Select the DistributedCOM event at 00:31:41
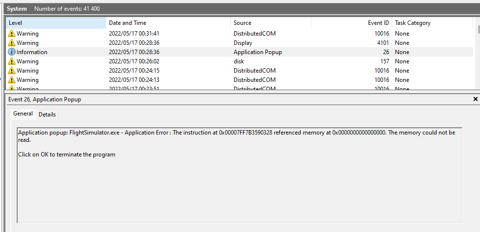Screen dimensions: 480x232 [x=254, y=34]
